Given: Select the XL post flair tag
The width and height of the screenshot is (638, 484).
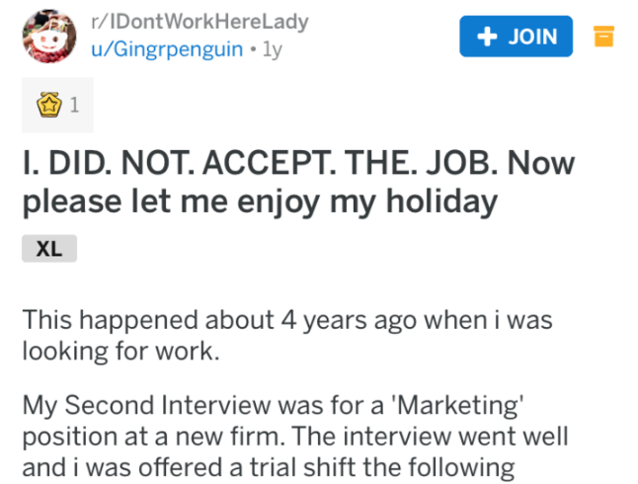Looking at the screenshot, I should [48, 249].
